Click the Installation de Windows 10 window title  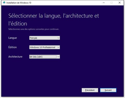pyautogui.click(x=19, y=3)
